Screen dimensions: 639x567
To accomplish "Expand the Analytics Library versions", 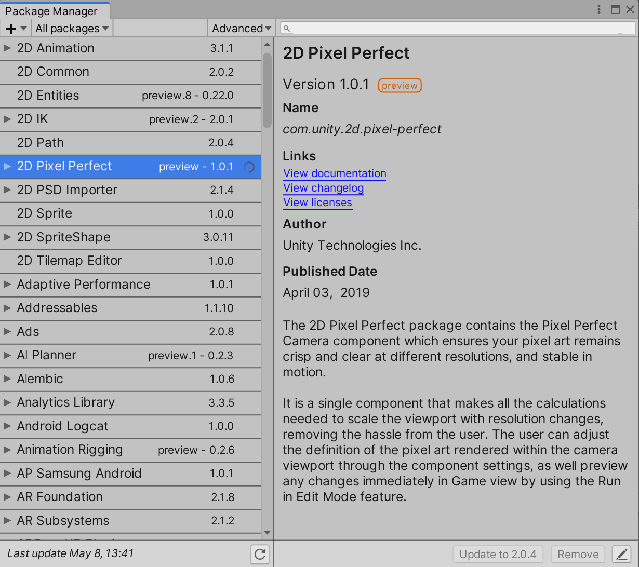I will point(7,402).
